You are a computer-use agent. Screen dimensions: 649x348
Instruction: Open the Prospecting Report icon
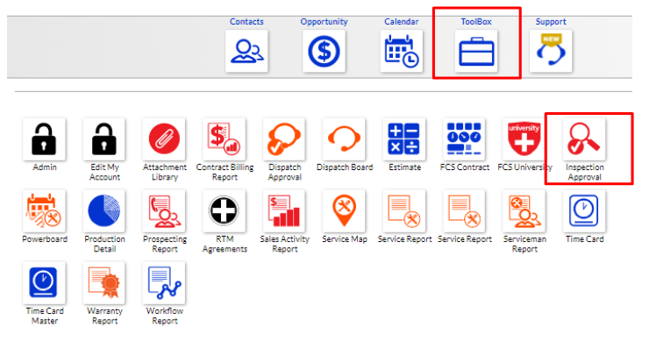coord(164,211)
